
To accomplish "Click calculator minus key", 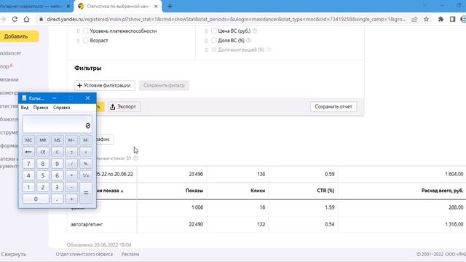I will point(71,187).
